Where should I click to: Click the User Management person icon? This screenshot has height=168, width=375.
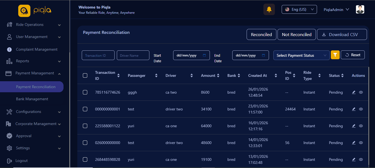[9, 37]
